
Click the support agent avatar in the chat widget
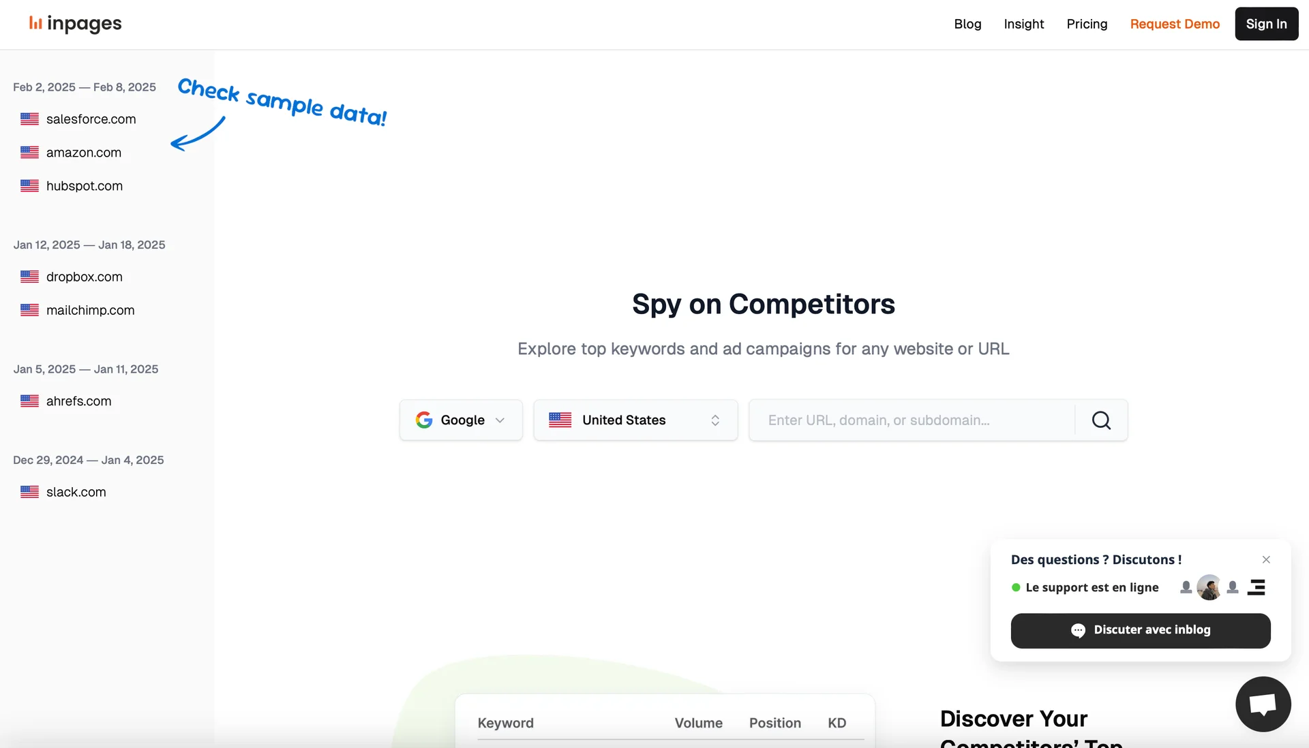pyautogui.click(x=1209, y=587)
